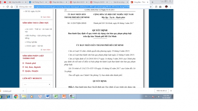Image resolution: width=198 pixels, height=111 pixels.
Task: Switch to the Thông tư 33/201 tab
Action: (99, 2)
